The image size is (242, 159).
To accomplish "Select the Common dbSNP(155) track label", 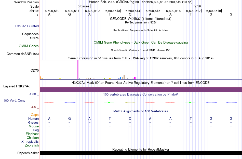I will 22,54.
